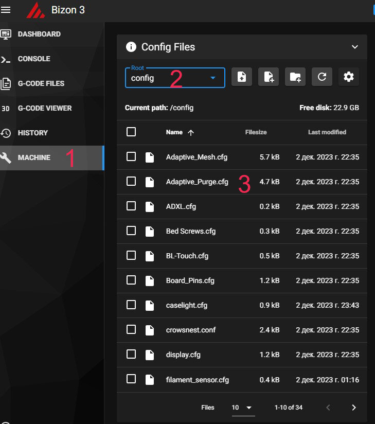Toggle the select-all files checkbox
The height and width of the screenshot is (424, 375).
[x=131, y=132]
